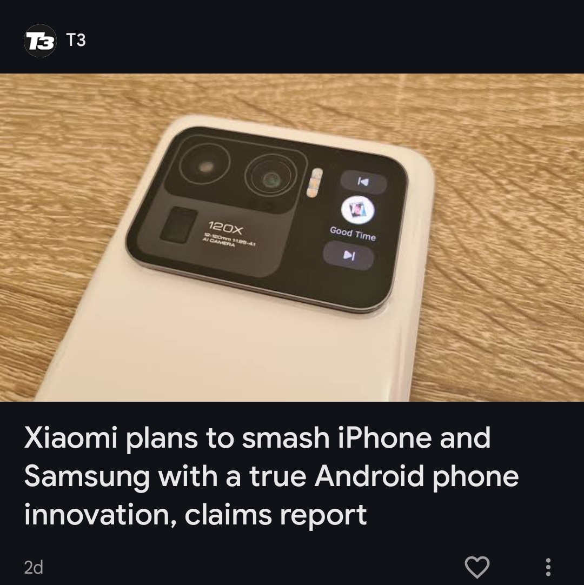
Task: Click the square periscope lens
Action: (179, 225)
